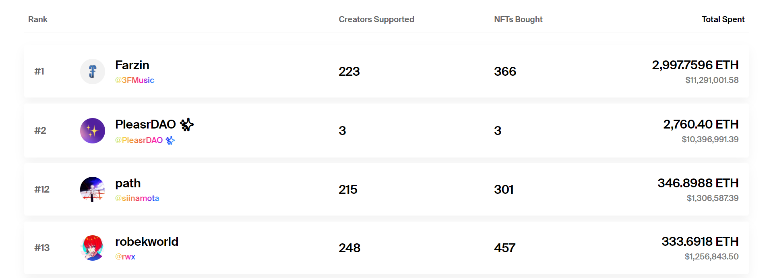Open the @rwx username link
The image size is (773, 278).
[x=125, y=257]
